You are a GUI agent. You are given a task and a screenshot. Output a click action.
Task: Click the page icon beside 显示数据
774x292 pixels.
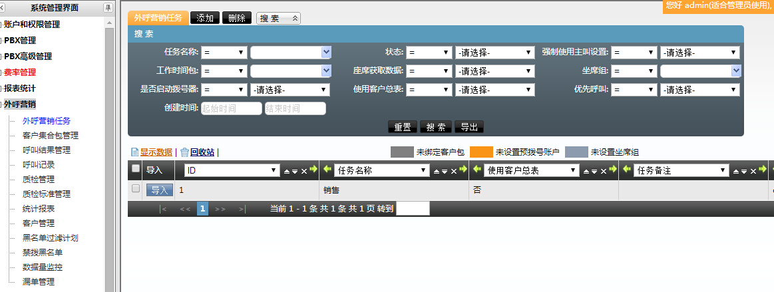tap(134, 152)
